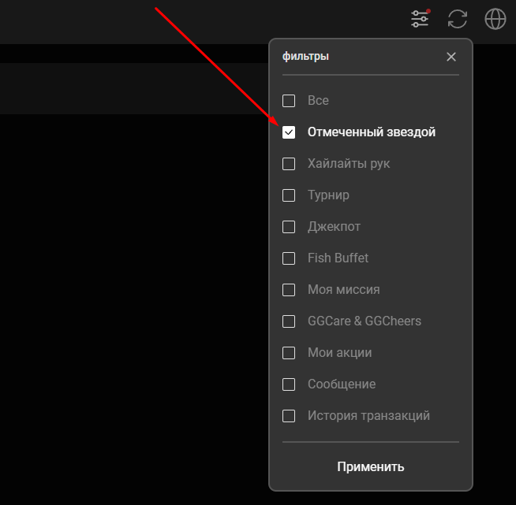
Task: Enable the Сообщение filter
Action: (289, 384)
